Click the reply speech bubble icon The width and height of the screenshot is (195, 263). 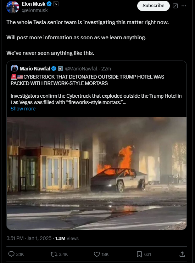point(11,254)
